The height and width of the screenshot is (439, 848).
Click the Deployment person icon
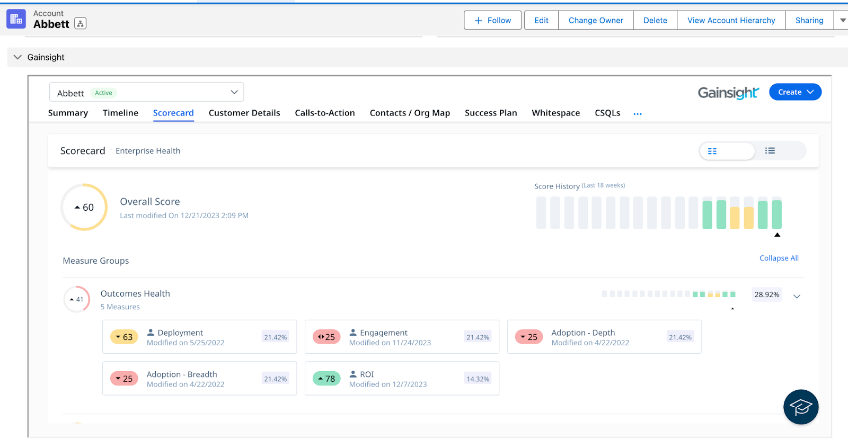coord(151,332)
